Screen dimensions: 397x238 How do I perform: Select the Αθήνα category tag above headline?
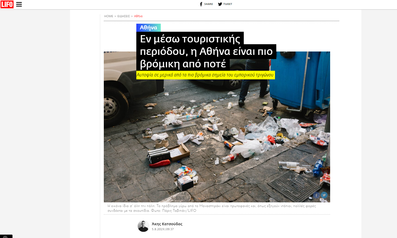click(x=149, y=28)
